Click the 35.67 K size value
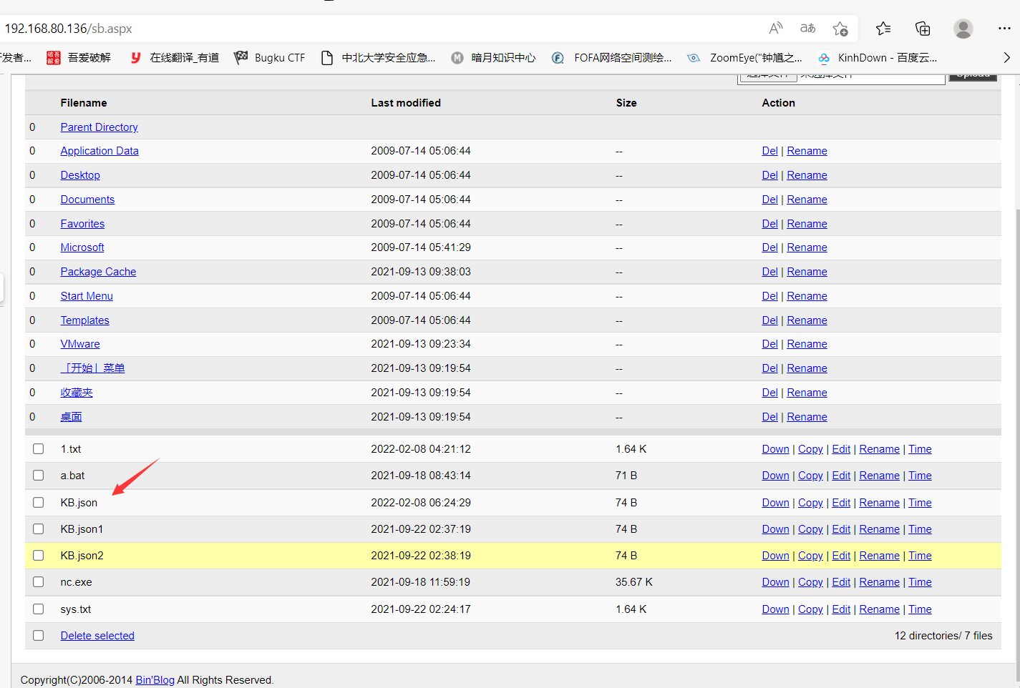This screenshot has width=1020, height=688. [634, 582]
